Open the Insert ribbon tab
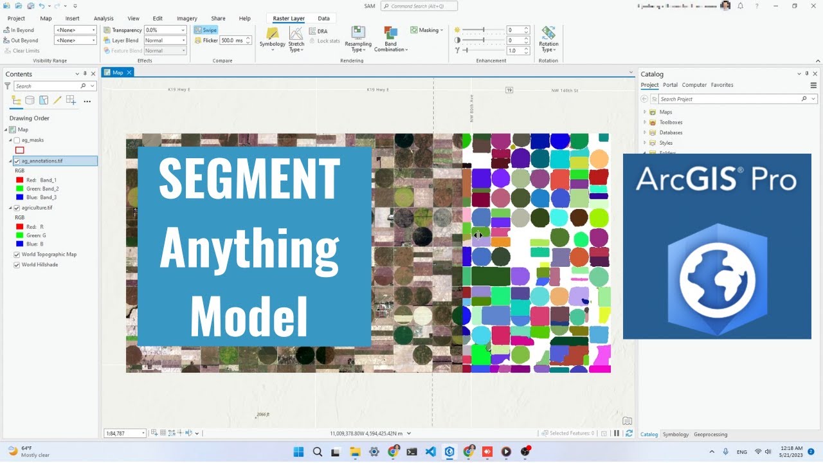The image size is (823, 463). pyautogui.click(x=73, y=19)
